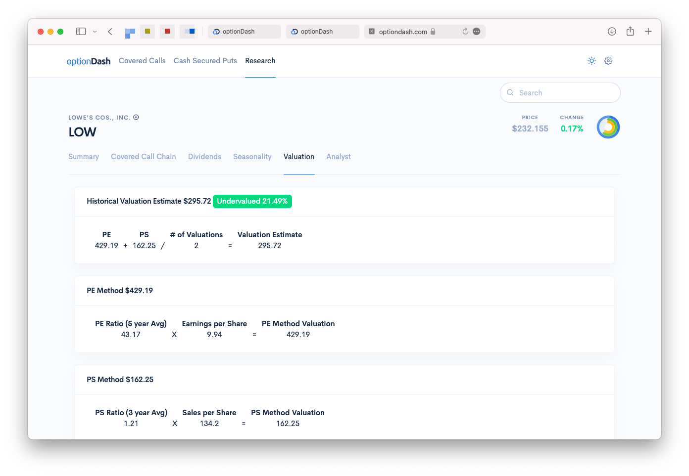Click the PE Ratio value 43.17
This screenshot has width=689, height=476.
(x=131, y=335)
